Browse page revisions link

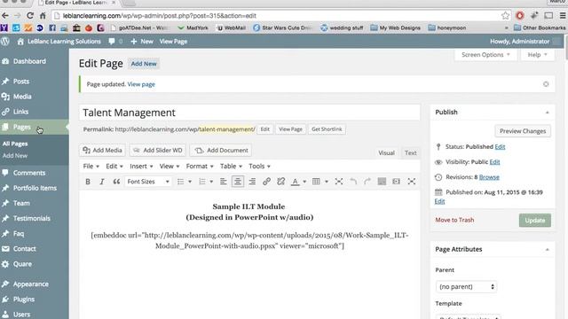click(x=489, y=177)
